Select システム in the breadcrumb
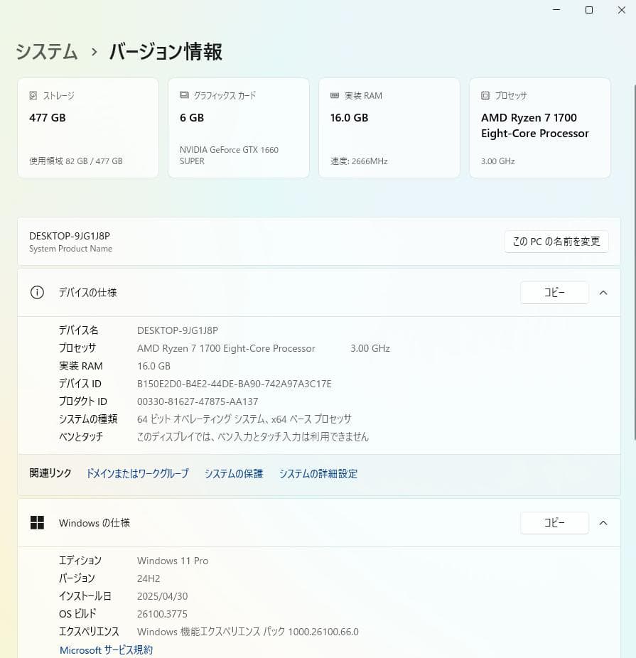 (45, 52)
